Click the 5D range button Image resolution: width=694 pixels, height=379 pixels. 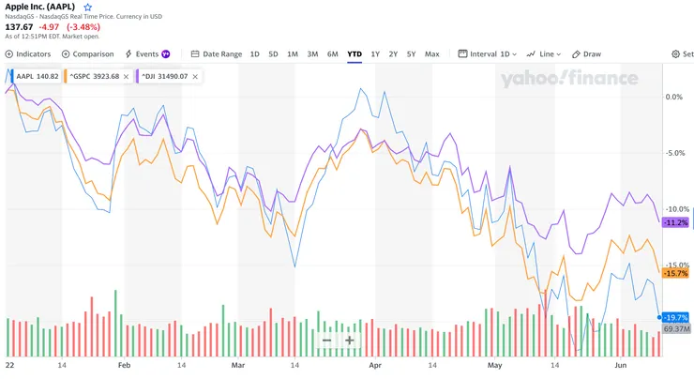pos(273,53)
